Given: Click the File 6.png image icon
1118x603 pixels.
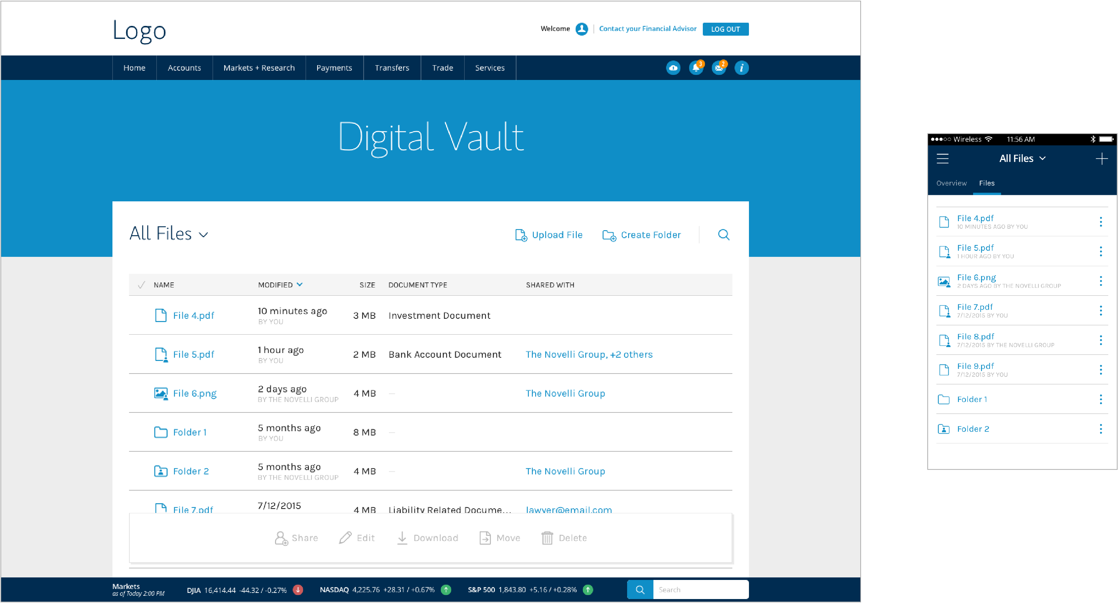Looking at the screenshot, I should 161,393.
